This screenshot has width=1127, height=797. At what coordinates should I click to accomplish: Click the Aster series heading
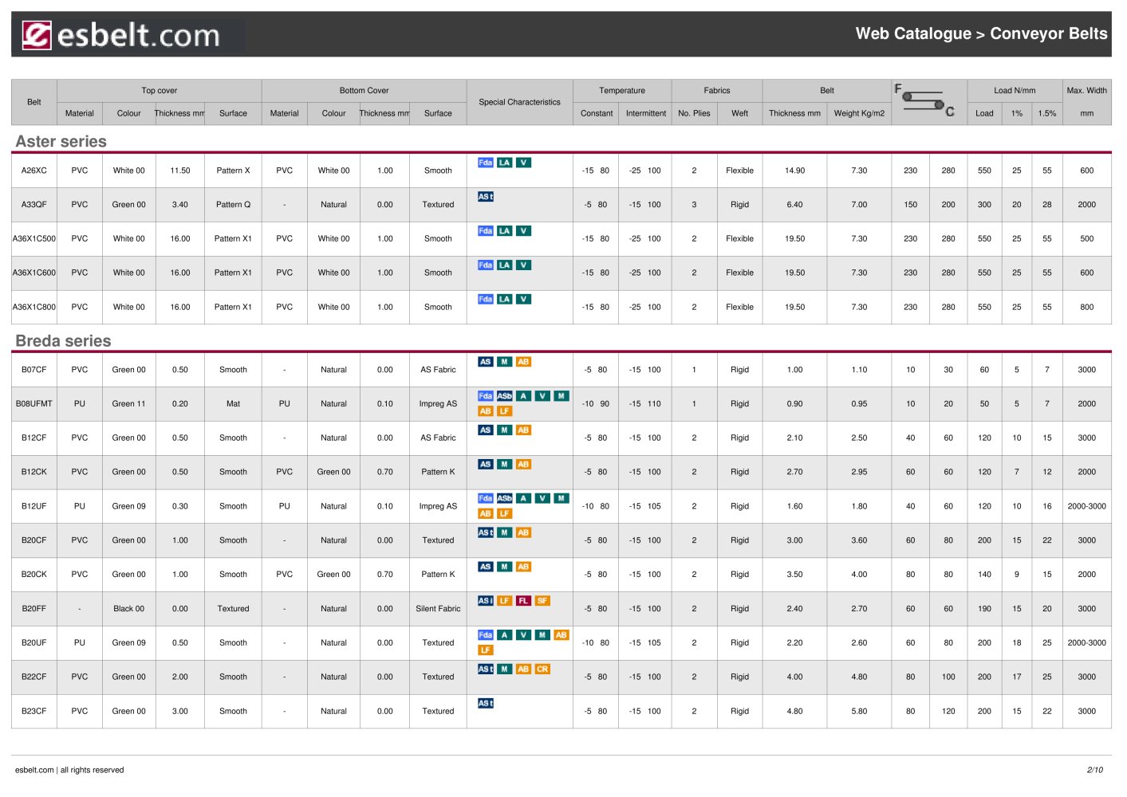coord(61,142)
